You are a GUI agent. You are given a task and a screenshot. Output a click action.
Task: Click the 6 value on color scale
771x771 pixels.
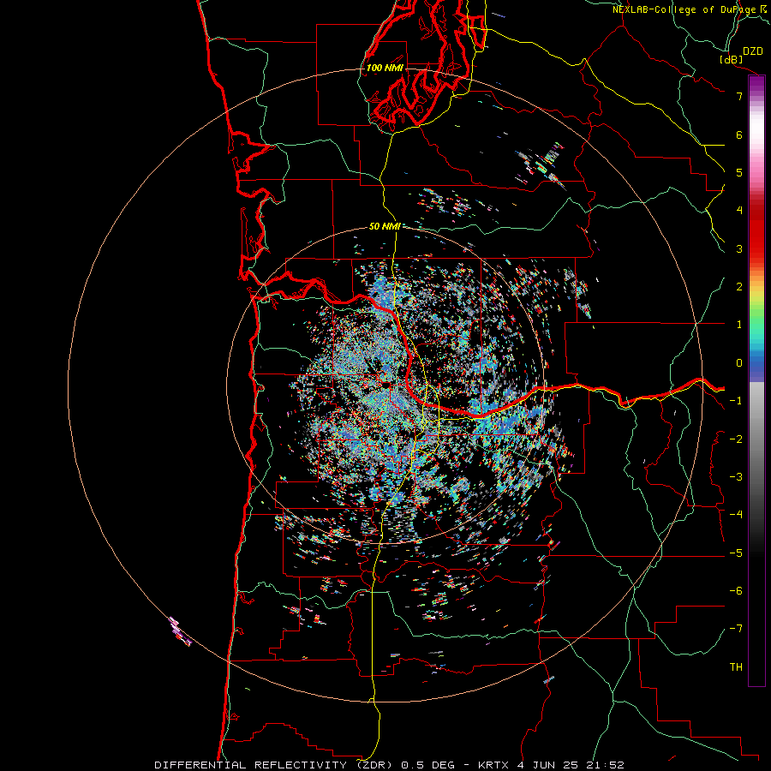click(x=739, y=134)
